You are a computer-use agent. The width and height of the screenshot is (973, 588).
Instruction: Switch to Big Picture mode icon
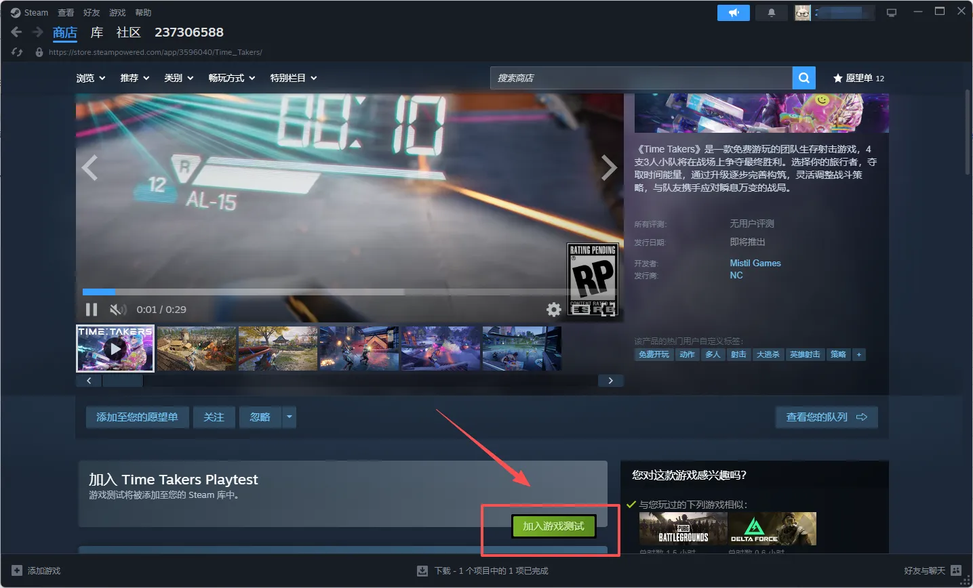tap(892, 13)
